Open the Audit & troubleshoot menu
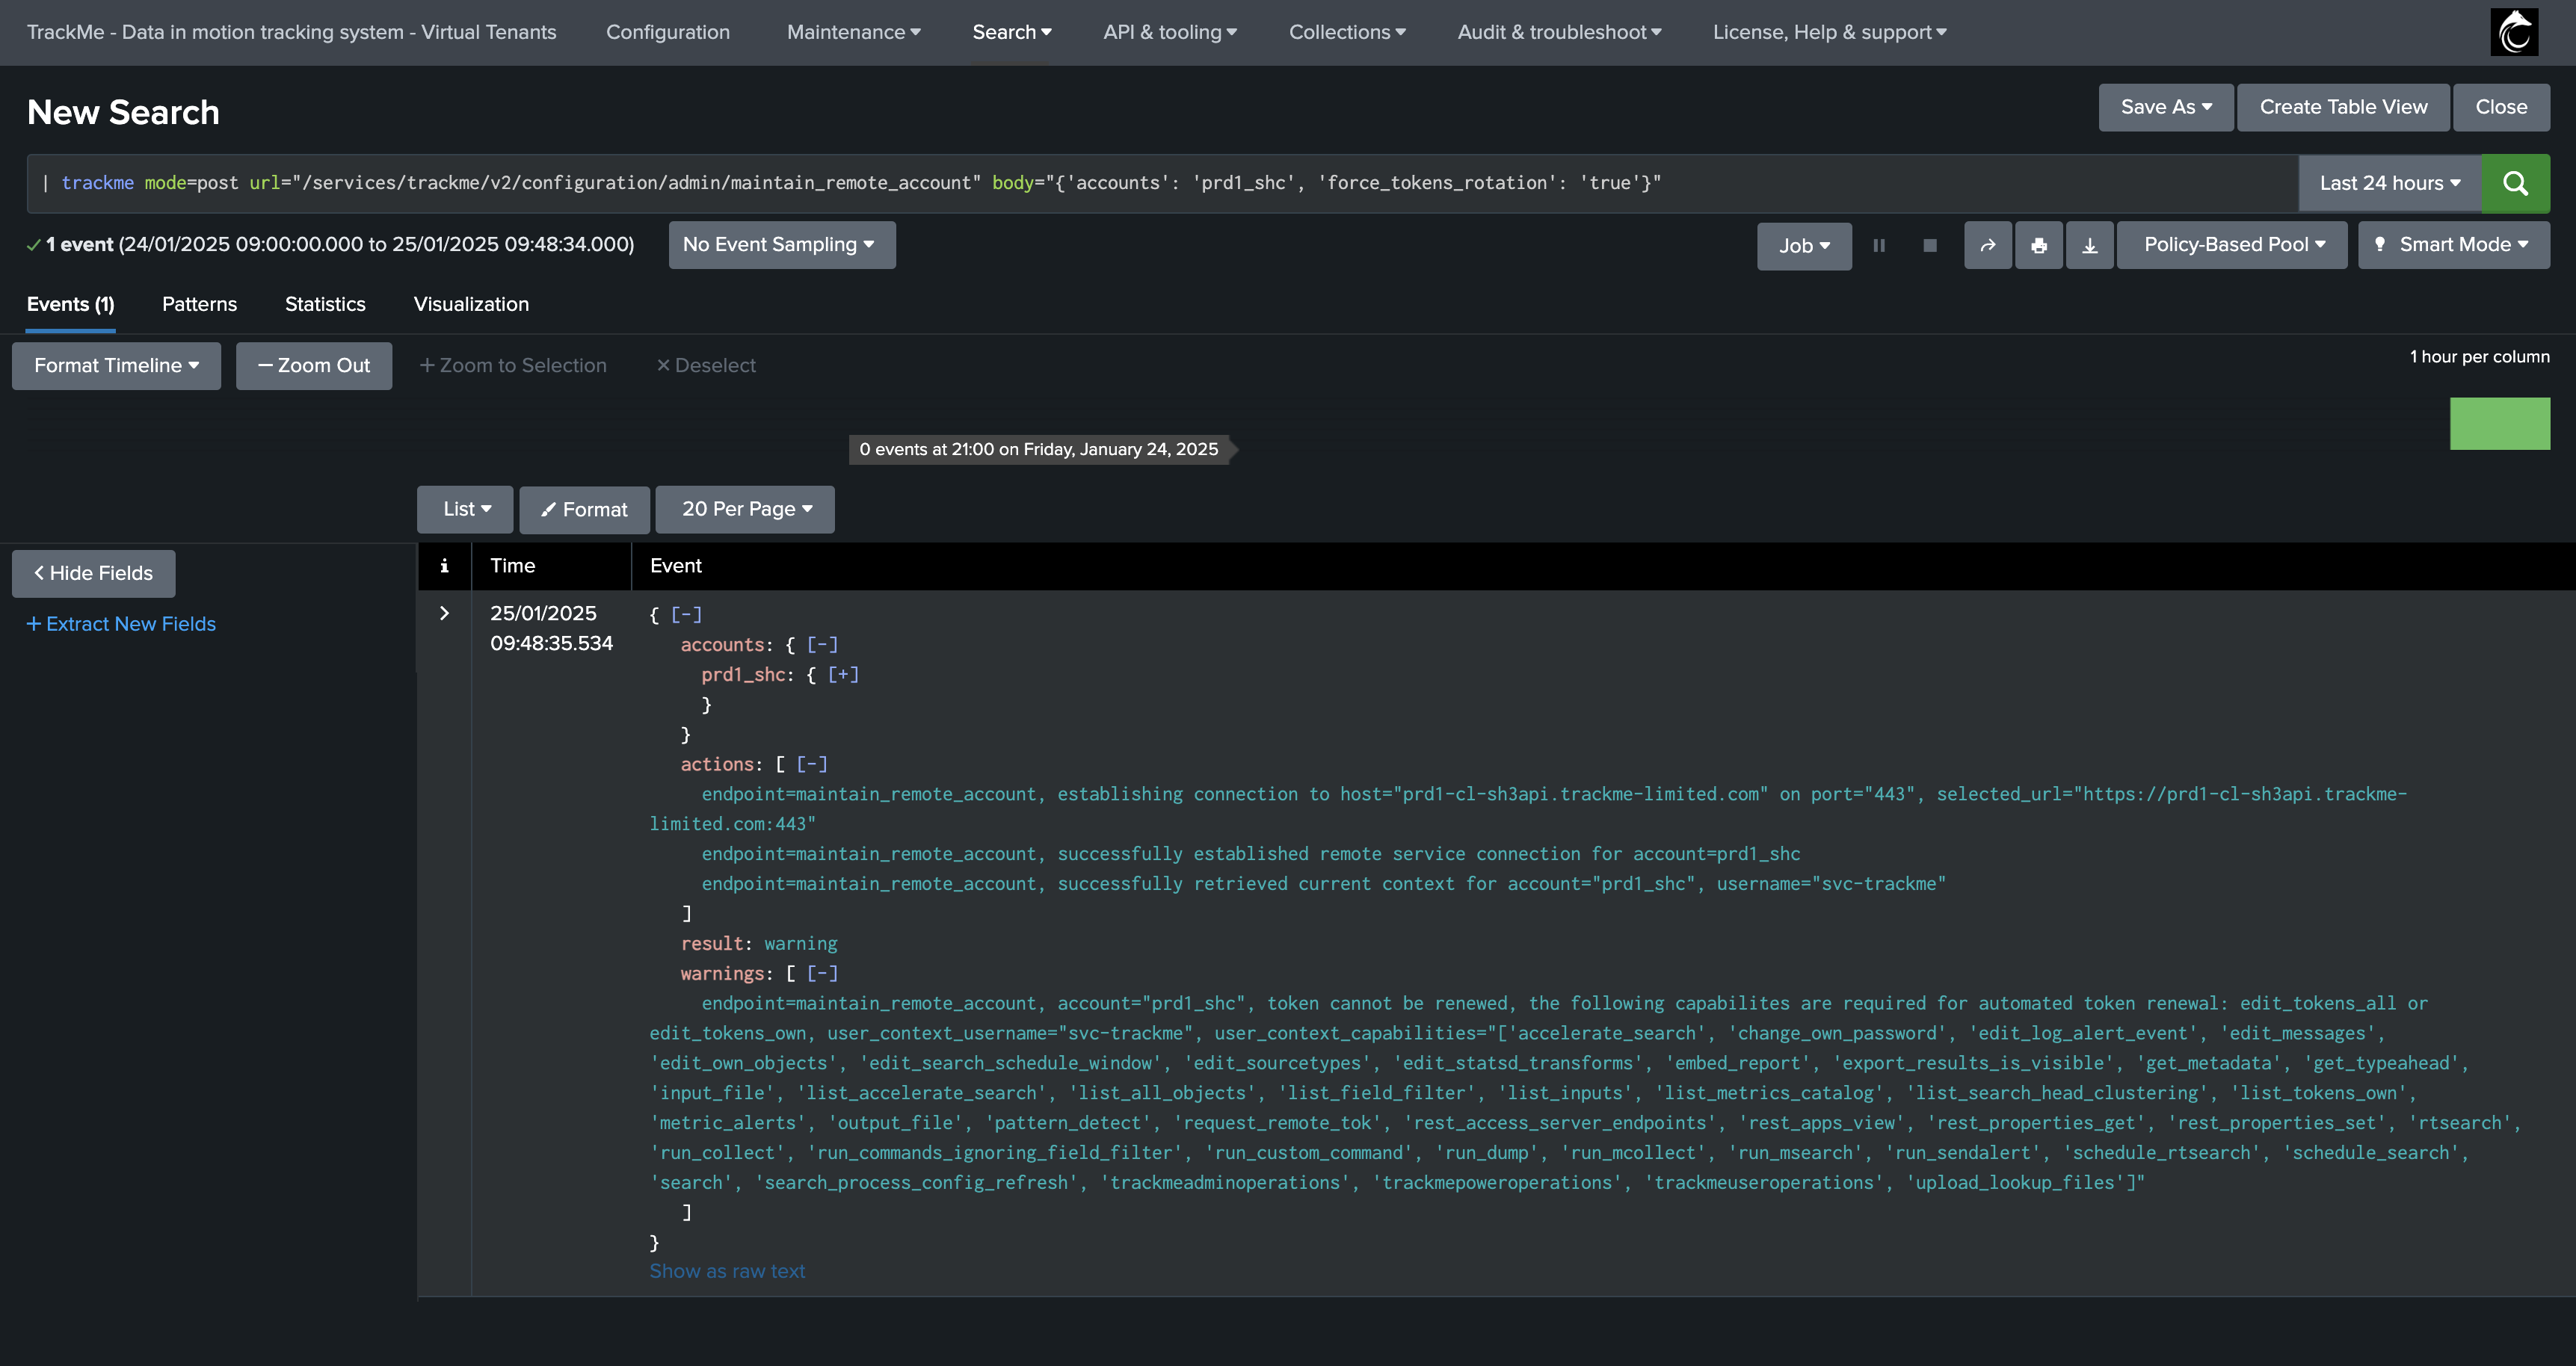The width and height of the screenshot is (2576, 1366). [x=1559, y=32]
